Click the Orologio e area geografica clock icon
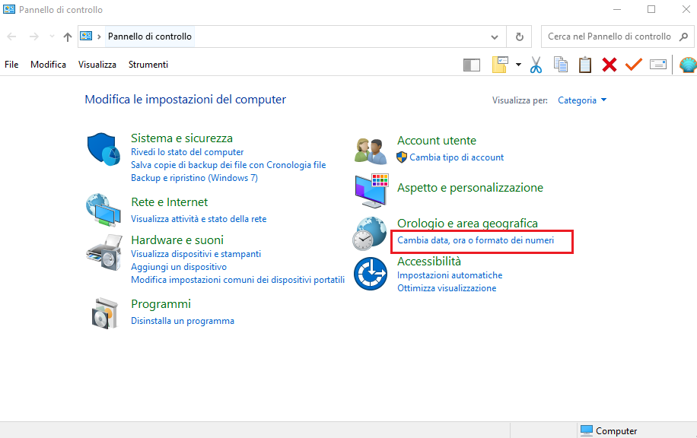 (x=369, y=233)
